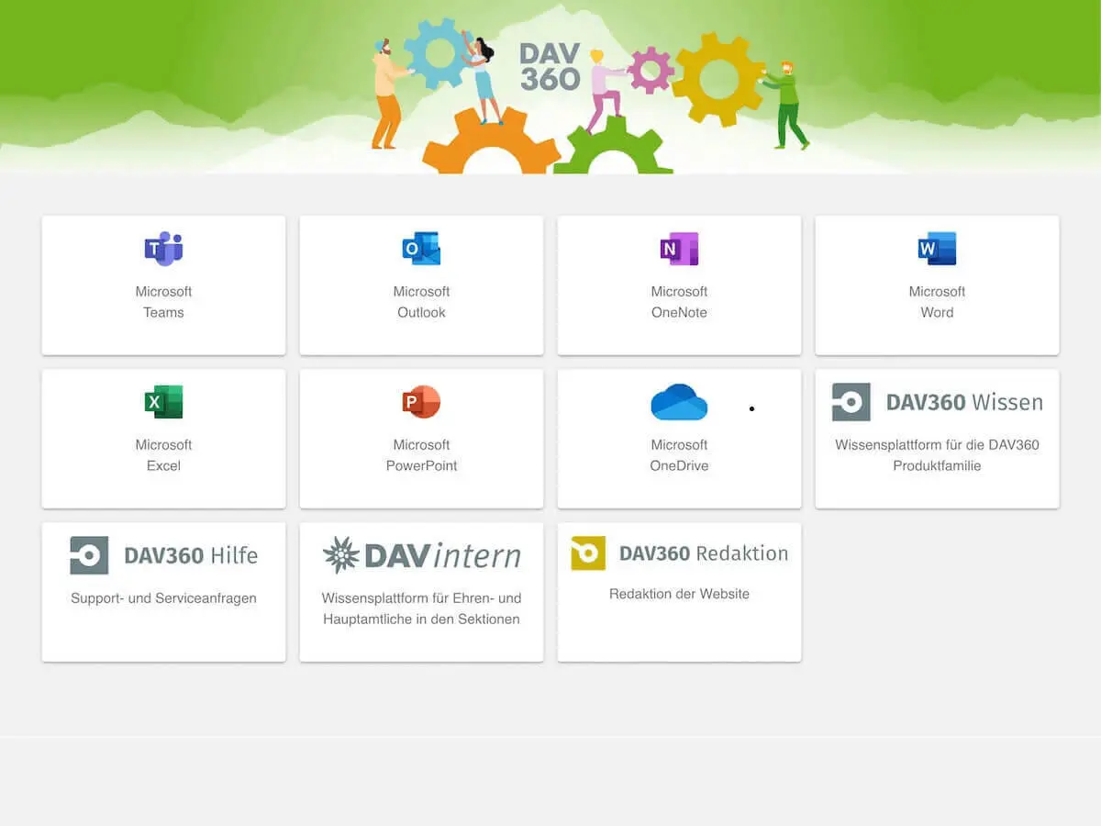
Task: Click the Microsoft Teams label text
Action: click(x=163, y=302)
